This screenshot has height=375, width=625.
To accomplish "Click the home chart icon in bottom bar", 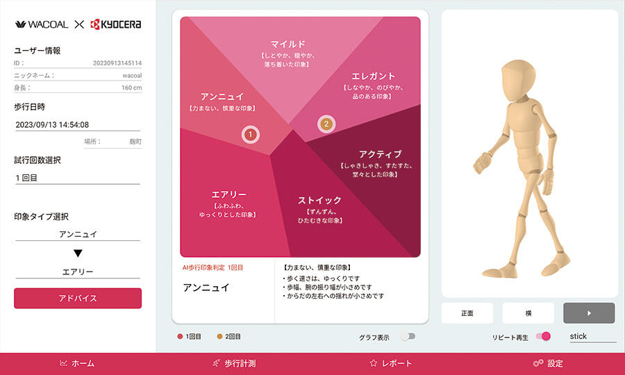I will point(63,363).
